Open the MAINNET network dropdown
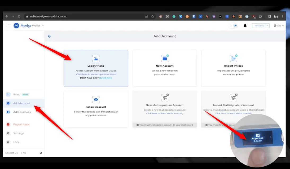 click(x=261, y=25)
